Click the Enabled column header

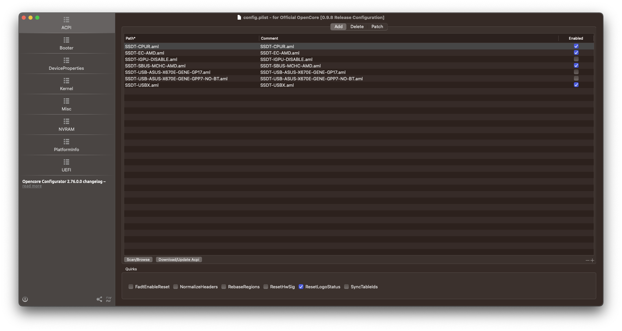tap(576, 38)
